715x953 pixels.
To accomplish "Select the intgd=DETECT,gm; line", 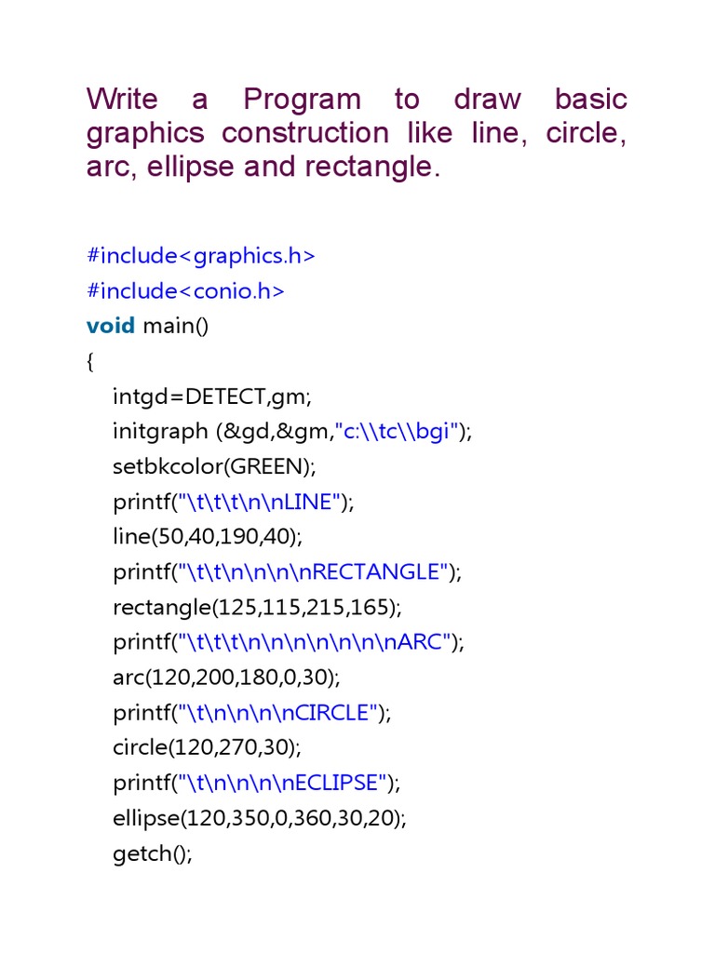I will [212, 397].
